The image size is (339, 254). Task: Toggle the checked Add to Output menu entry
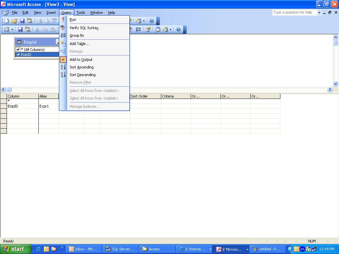(94, 60)
